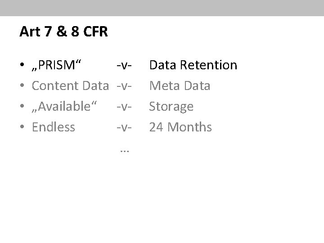Click the 'Meta Data' text

click(x=180, y=86)
